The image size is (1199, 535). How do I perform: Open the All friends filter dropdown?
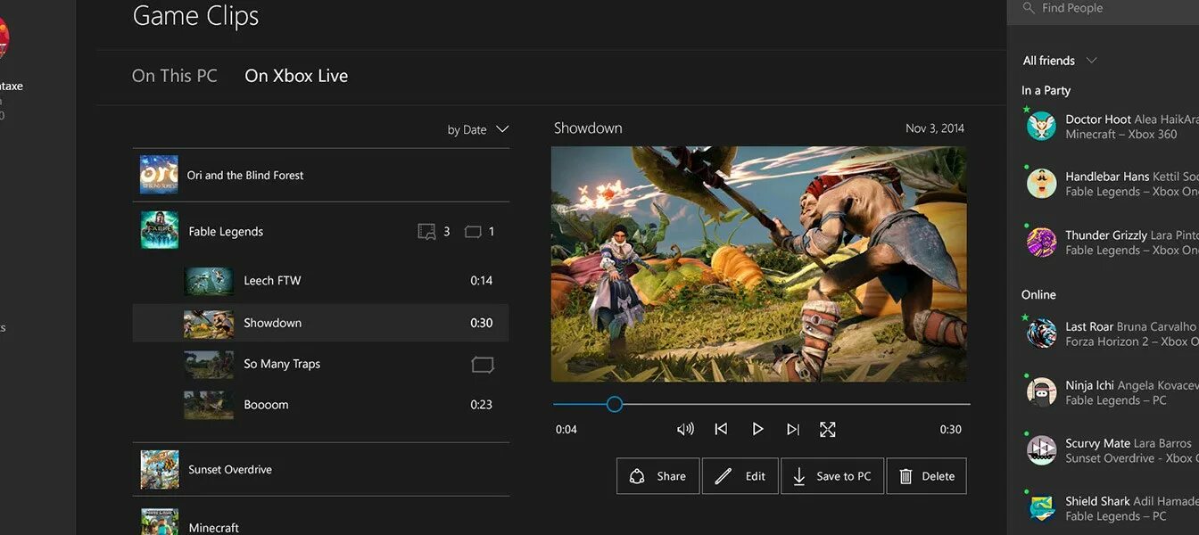point(1059,61)
